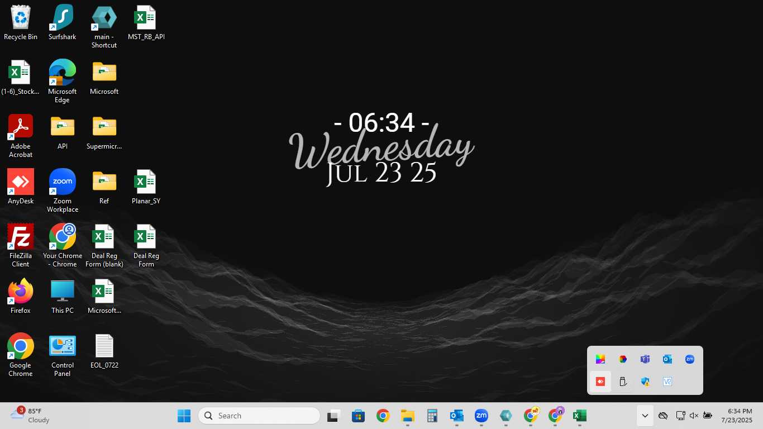Open the weather widget showing 85°F Cloudy
763x429 pixels.
click(30, 416)
